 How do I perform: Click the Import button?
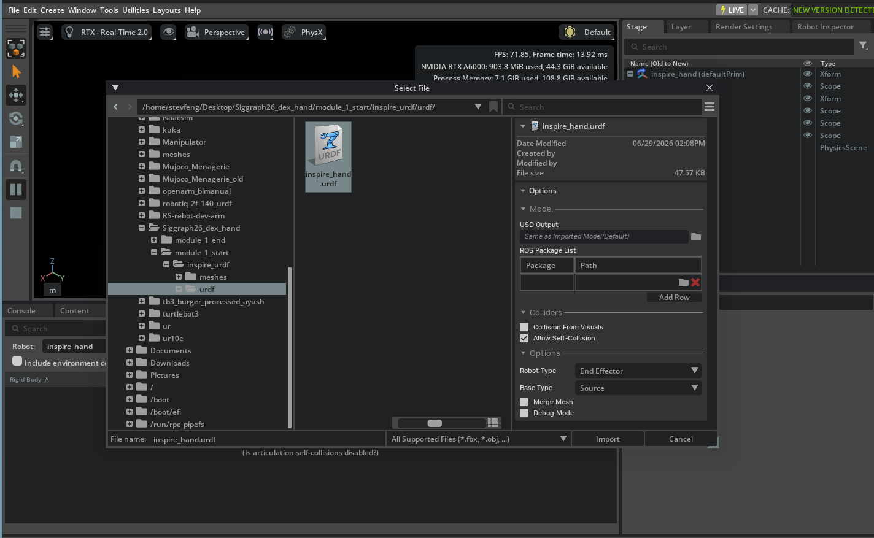click(608, 439)
